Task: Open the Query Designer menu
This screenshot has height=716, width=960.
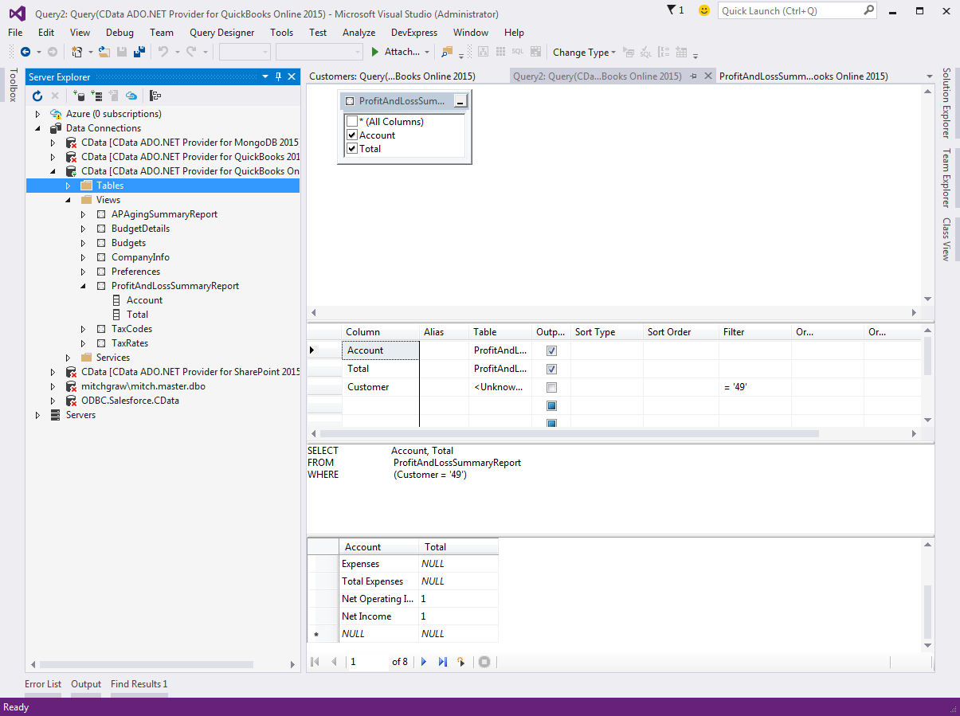Action: [x=221, y=33]
